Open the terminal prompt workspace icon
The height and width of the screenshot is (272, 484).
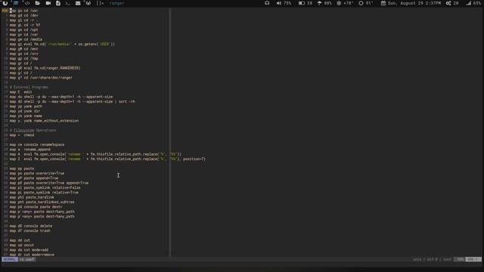67,3
